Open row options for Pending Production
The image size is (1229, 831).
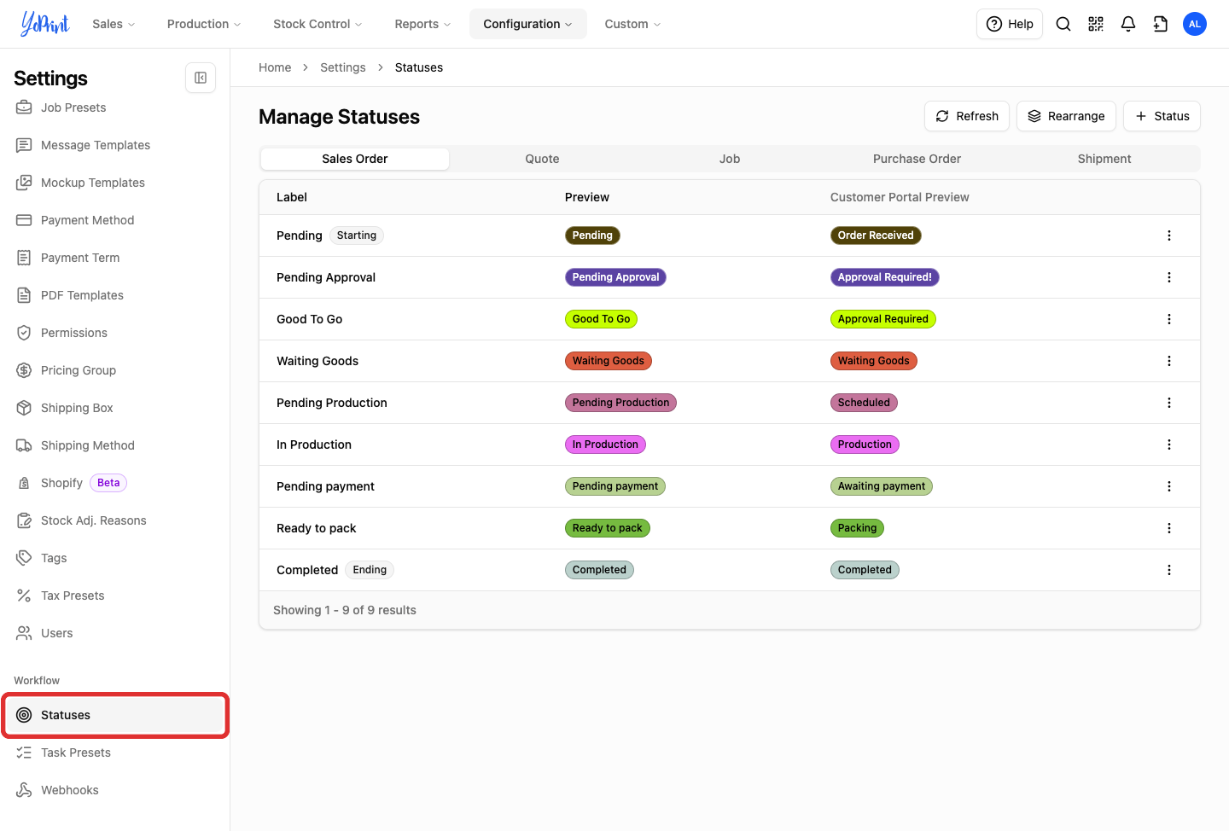point(1169,403)
